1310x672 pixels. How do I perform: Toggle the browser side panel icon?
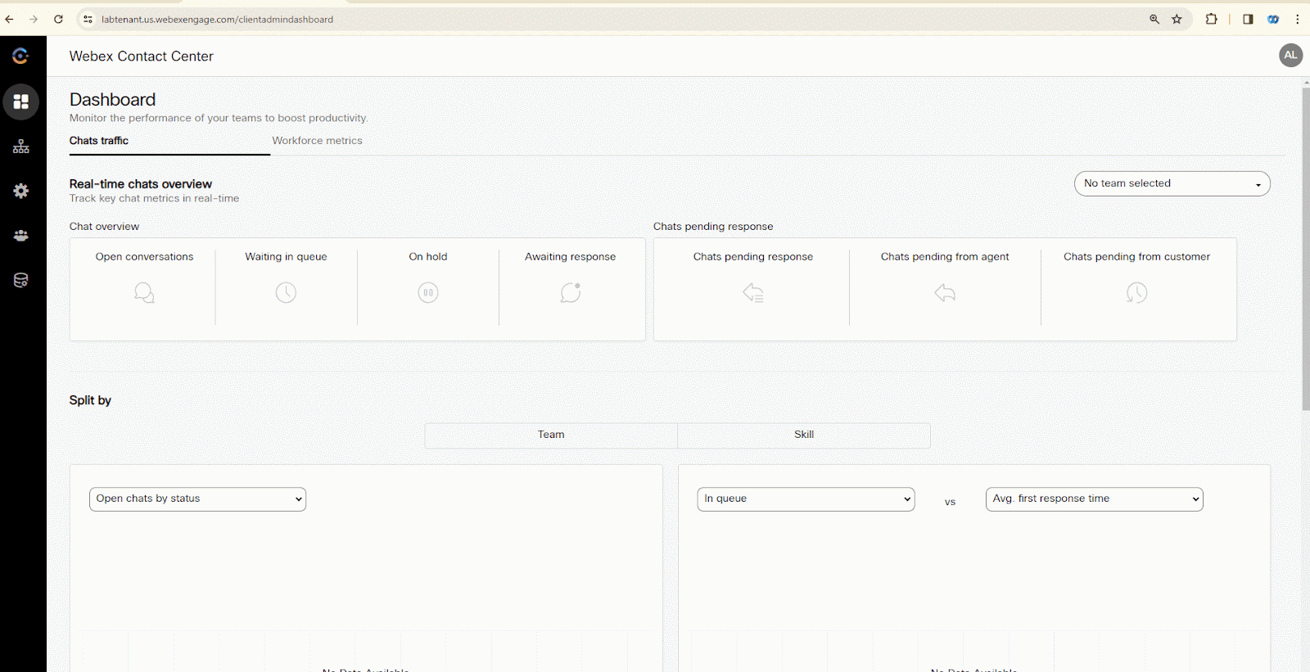coord(1248,19)
